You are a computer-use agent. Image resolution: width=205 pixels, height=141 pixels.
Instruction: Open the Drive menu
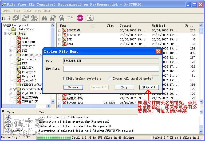6,11
